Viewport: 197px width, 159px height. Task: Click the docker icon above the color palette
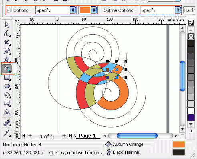pyautogui.click(x=191, y=23)
